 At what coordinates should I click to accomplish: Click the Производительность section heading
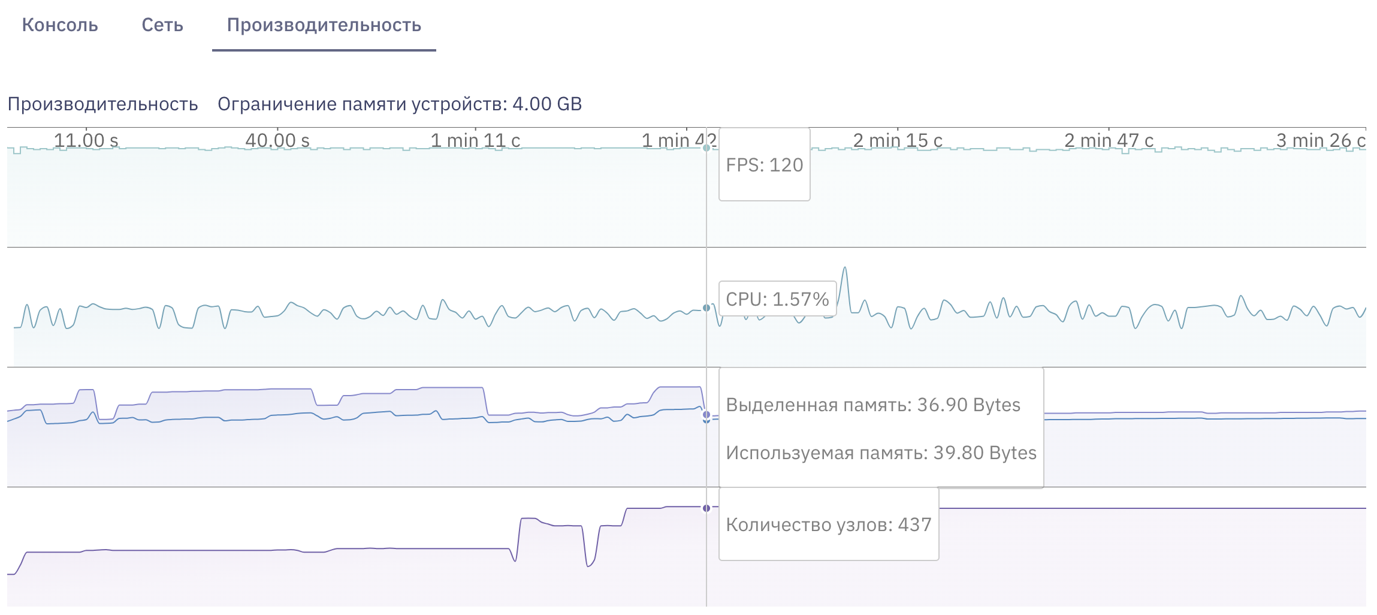point(102,104)
